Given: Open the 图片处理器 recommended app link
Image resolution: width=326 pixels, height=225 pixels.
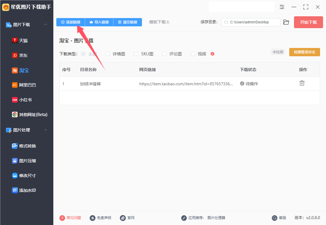Looking at the screenshot, I should point(216,218).
